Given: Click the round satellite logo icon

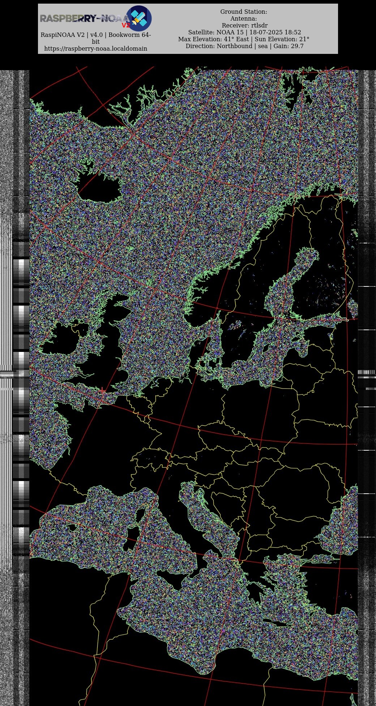Looking at the screenshot, I should tap(139, 18).
